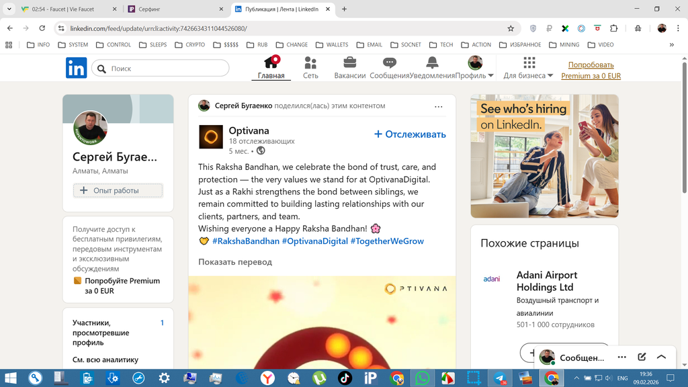Show hidden system tray icons
Viewport: 688px width, 387px height.
pyautogui.click(x=576, y=378)
